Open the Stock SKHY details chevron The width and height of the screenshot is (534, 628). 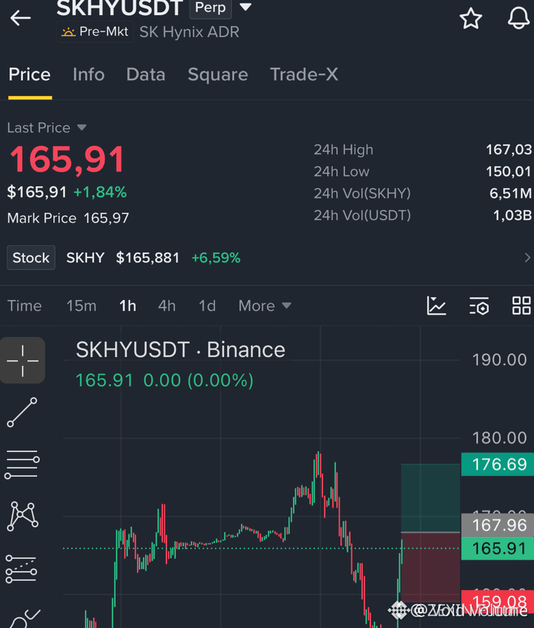pos(527,258)
